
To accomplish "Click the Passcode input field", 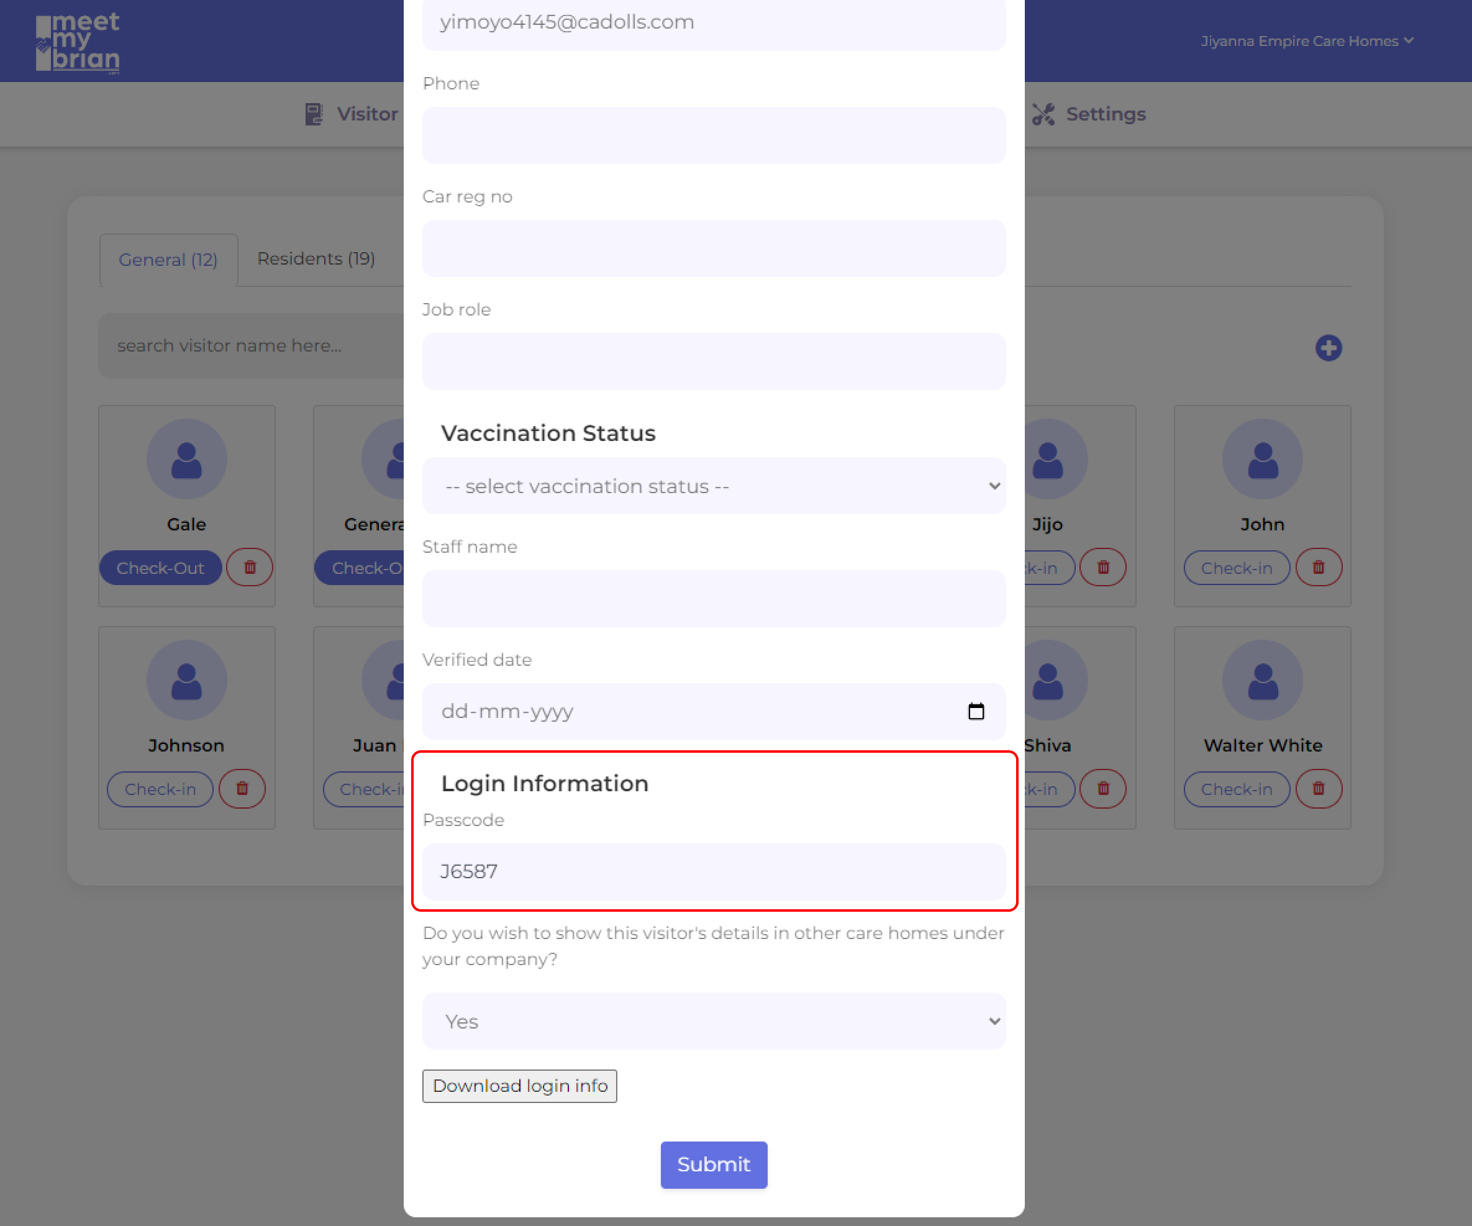I will click(x=714, y=871).
